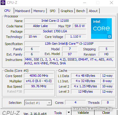Click the Instructions list text
The width and height of the screenshot is (118, 115).
69,61
